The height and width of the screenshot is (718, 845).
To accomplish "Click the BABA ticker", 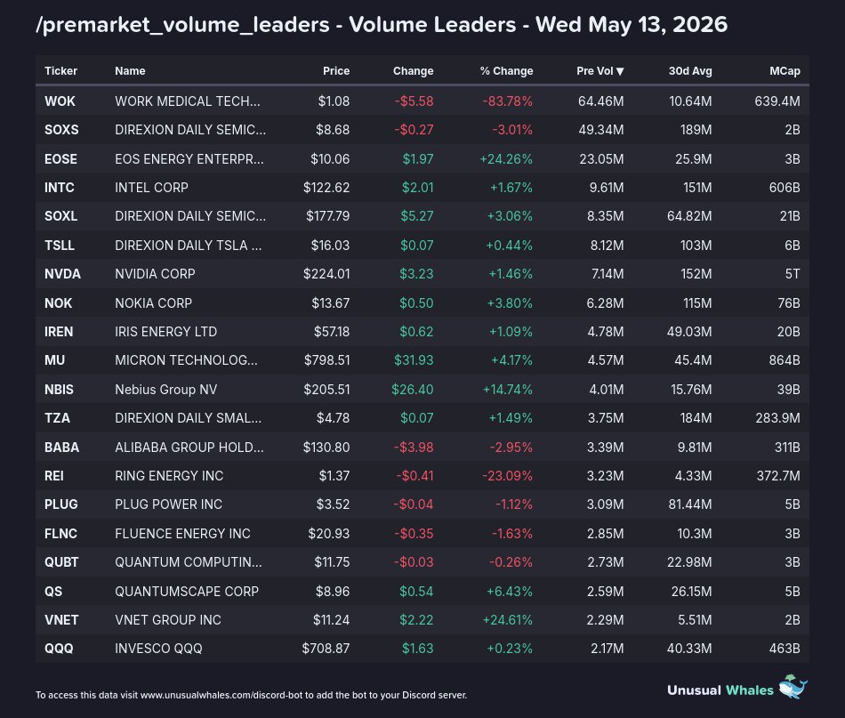I will pos(62,448).
